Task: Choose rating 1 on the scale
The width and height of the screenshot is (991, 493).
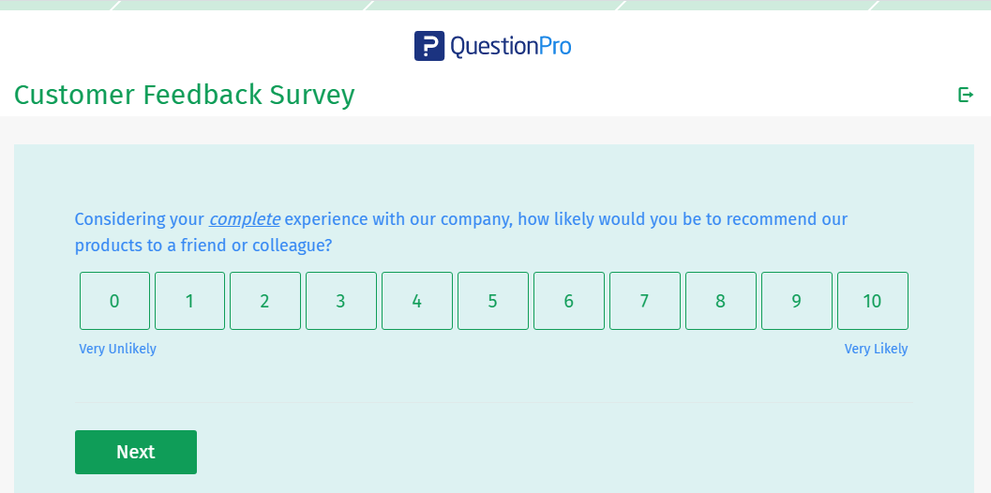Action: (x=189, y=301)
